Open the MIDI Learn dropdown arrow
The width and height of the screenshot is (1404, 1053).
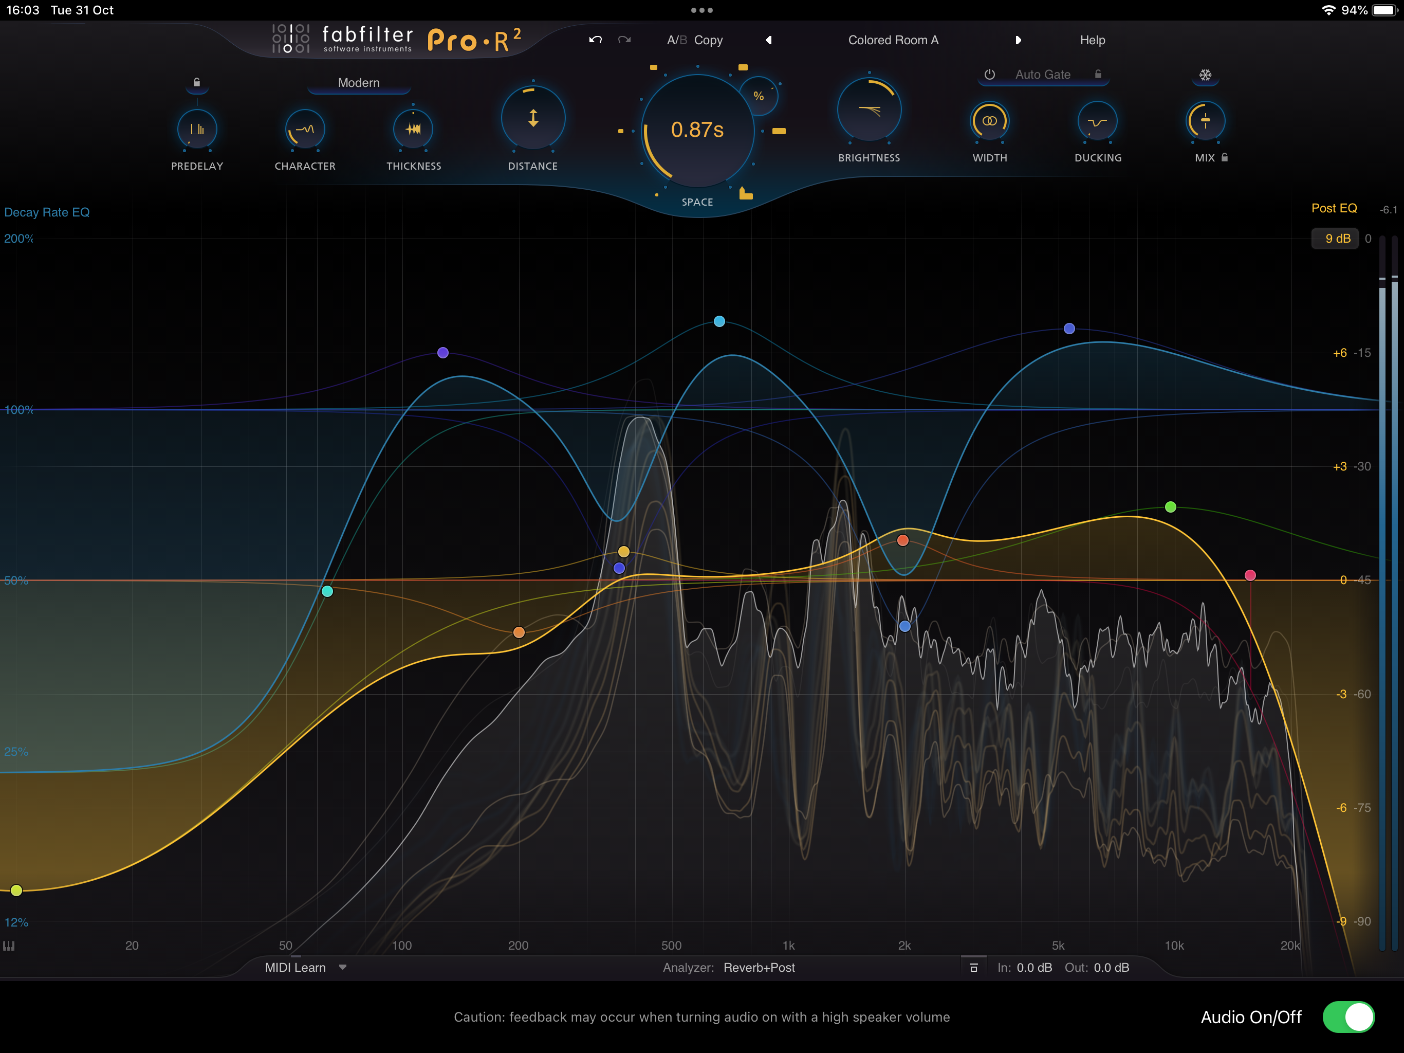point(343,967)
